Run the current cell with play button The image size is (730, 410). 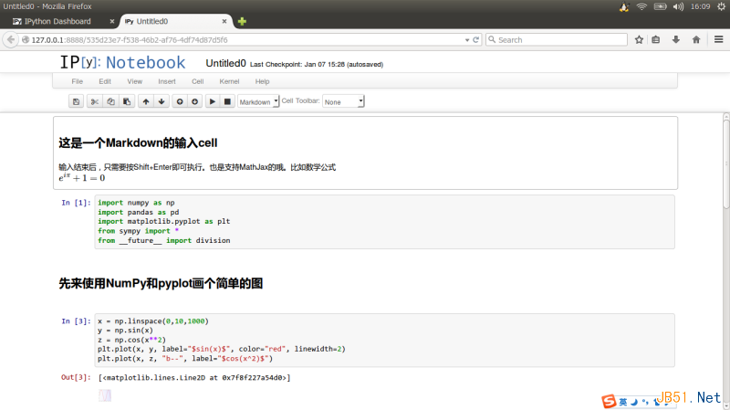pyautogui.click(x=213, y=101)
